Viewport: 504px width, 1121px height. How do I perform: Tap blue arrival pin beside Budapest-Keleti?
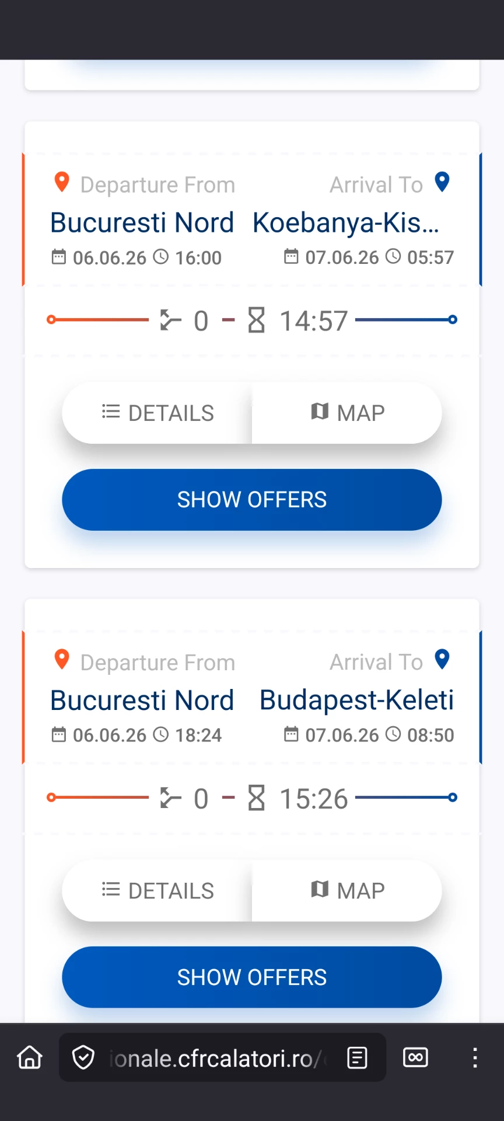(x=442, y=660)
